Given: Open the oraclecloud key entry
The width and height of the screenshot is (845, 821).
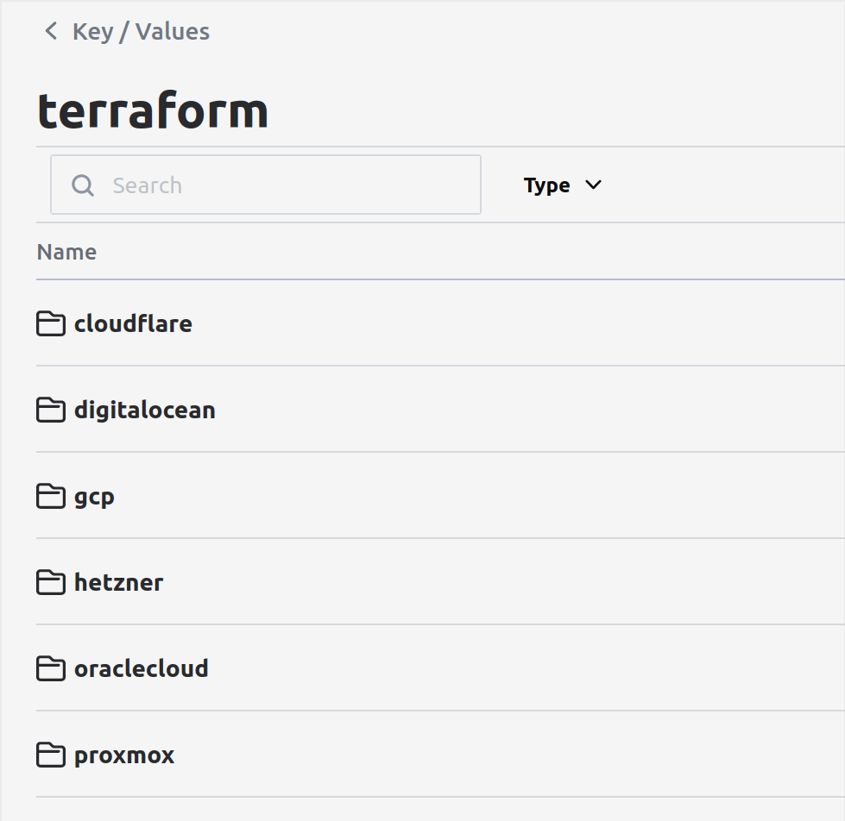Looking at the screenshot, I should pyautogui.click(x=141, y=668).
